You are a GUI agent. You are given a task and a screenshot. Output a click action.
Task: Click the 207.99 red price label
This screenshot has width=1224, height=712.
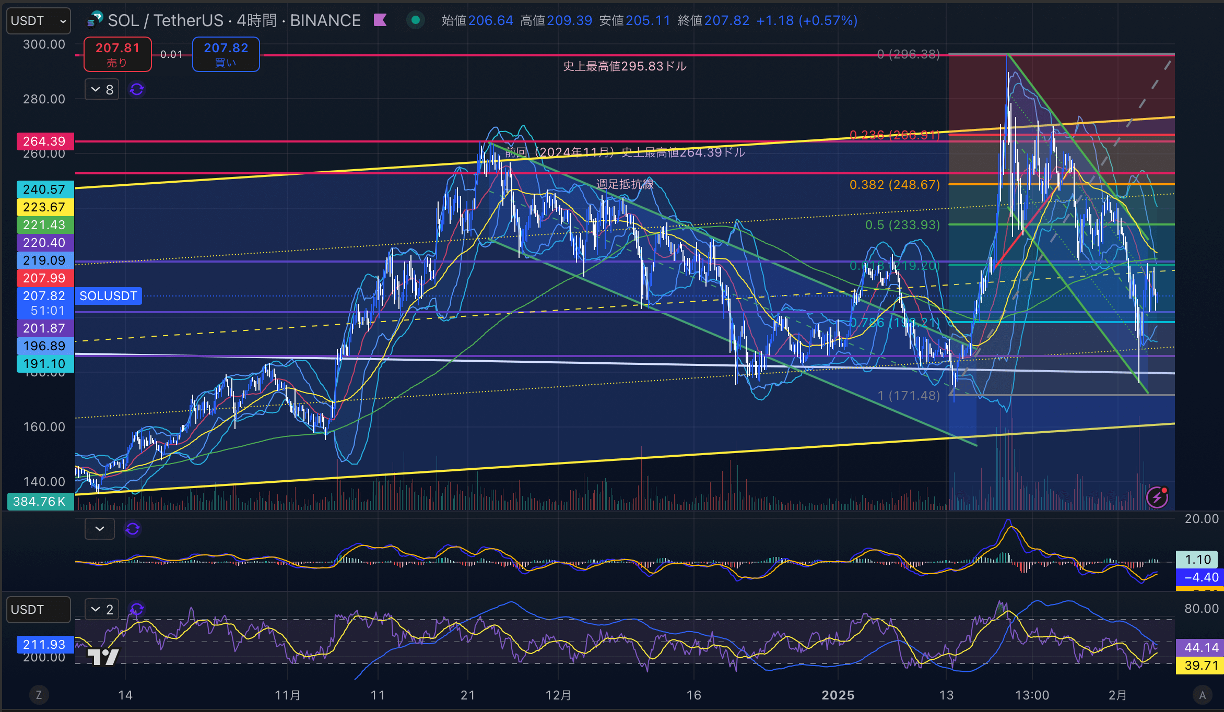tap(45, 278)
